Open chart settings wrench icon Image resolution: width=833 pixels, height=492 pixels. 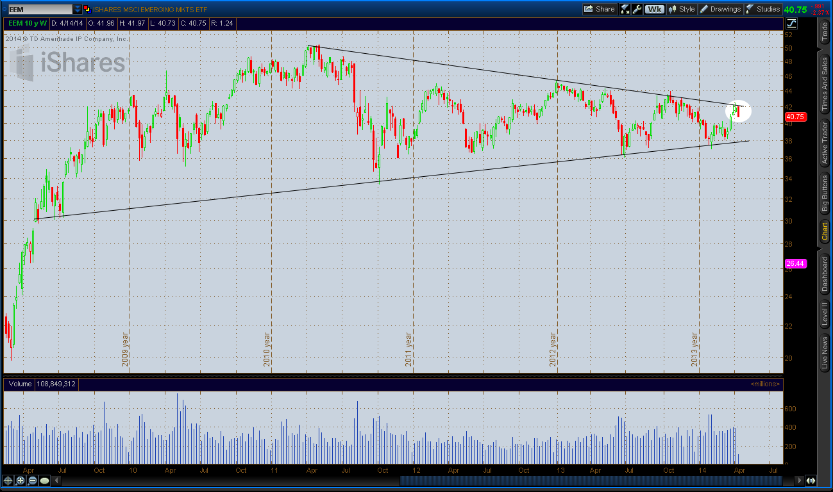pyautogui.click(x=637, y=9)
